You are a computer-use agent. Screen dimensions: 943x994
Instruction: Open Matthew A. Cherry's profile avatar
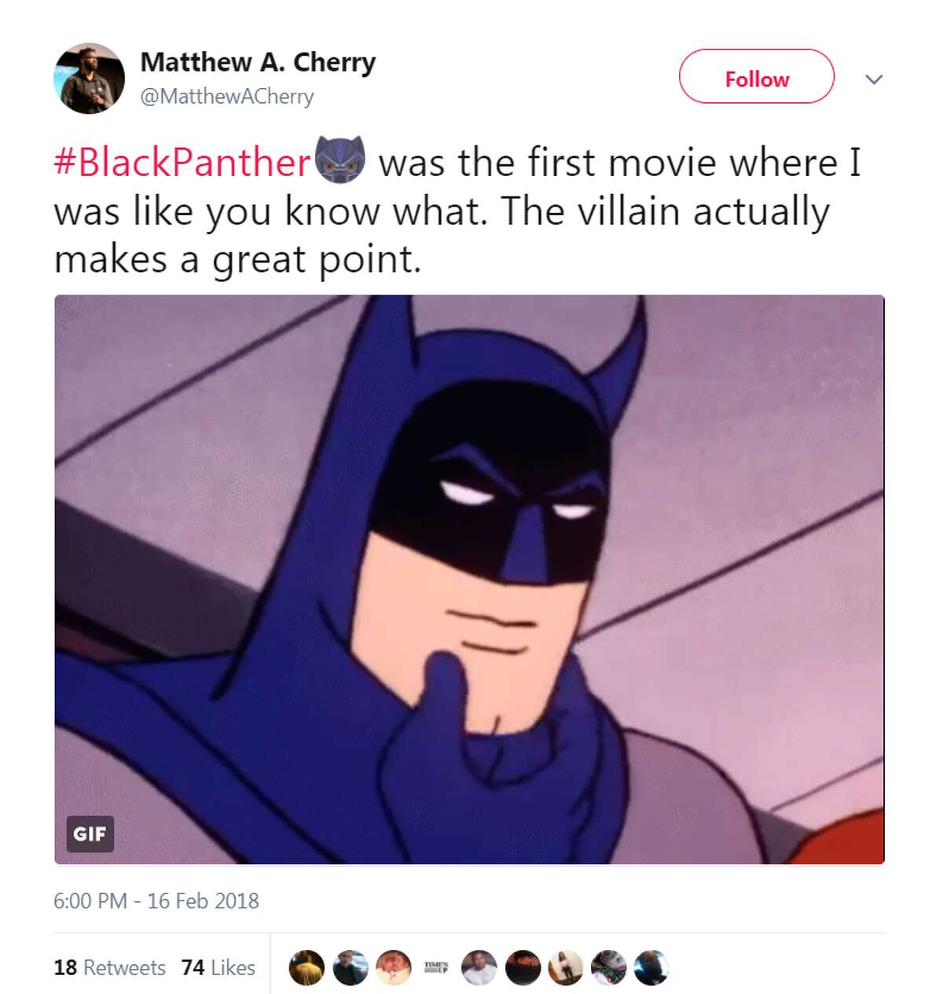(x=89, y=75)
